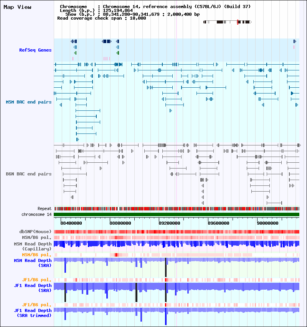
Task: Click the green chromosome 14 bar
Action: tap(177, 214)
